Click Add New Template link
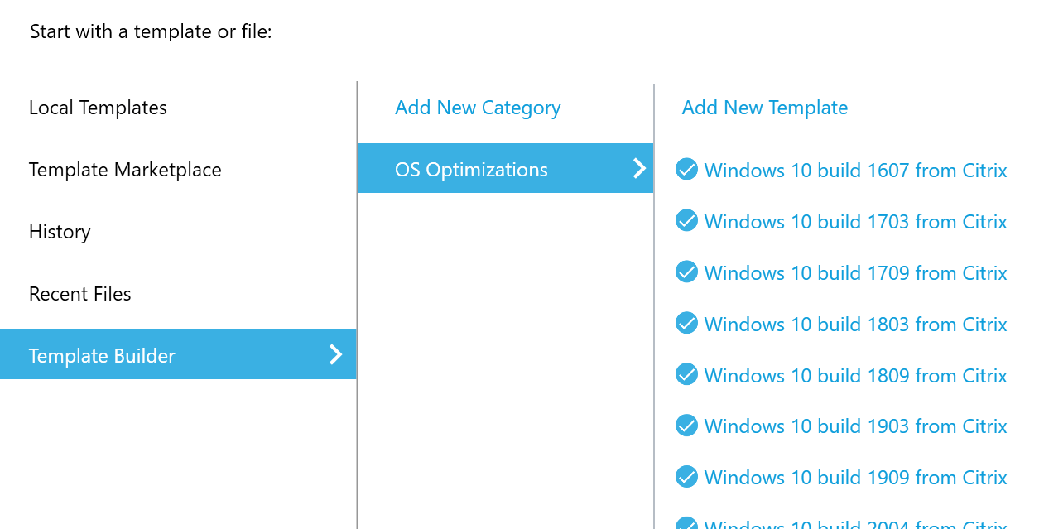 point(765,108)
